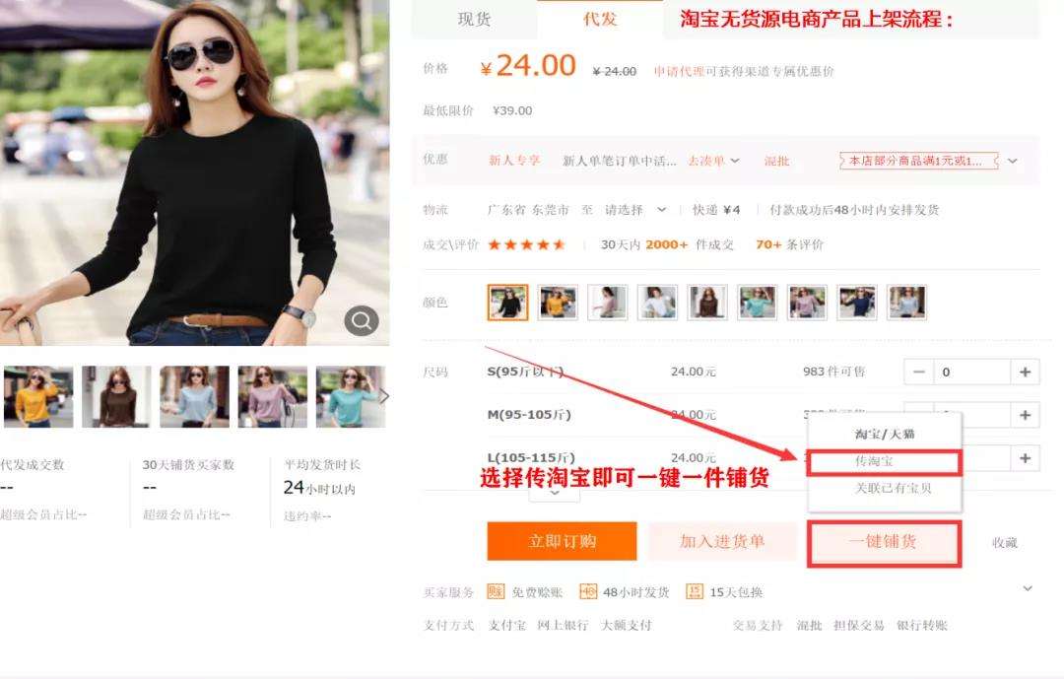The height and width of the screenshot is (679, 1064).
Task: Click the plus icon for size S quantity
Action: point(1025,373)
